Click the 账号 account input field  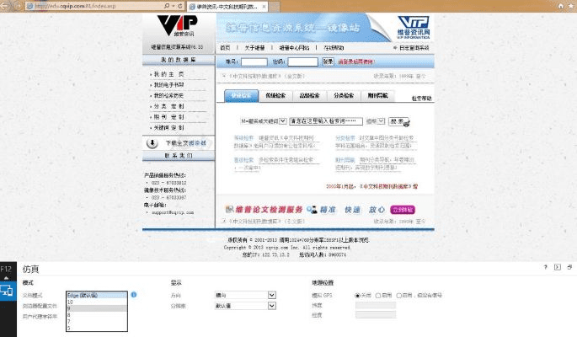pos(254,62)
